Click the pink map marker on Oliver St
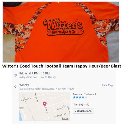The image size is (125, 130). point(45,104)
